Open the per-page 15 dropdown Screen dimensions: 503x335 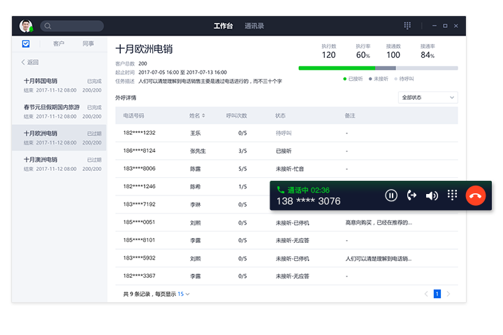point(184,294)
